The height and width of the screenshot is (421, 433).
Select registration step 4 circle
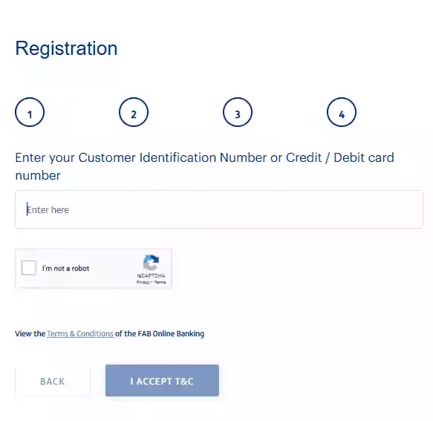coord(342,112)
